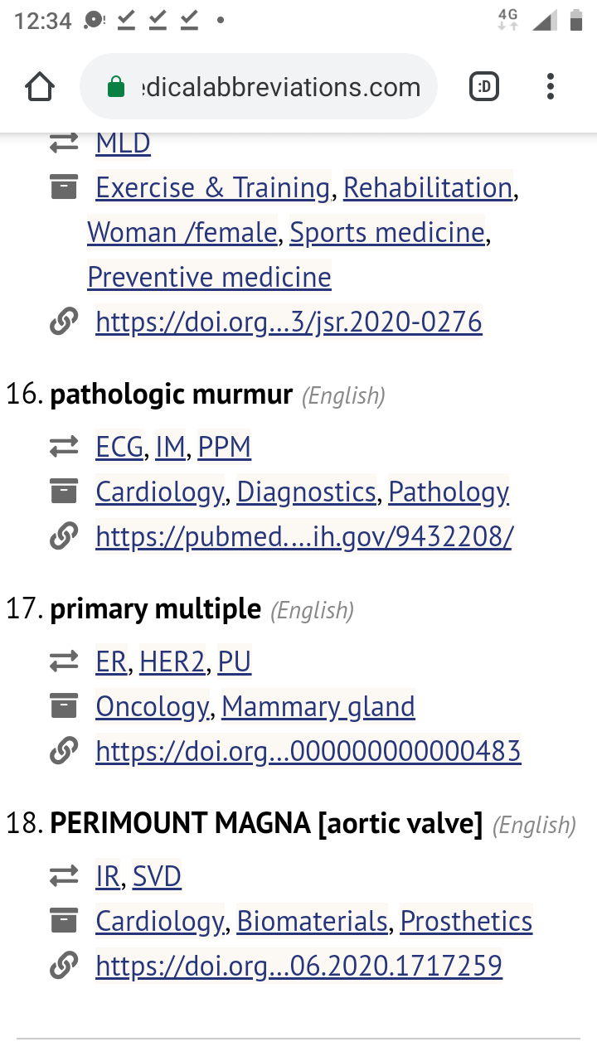Open the Prosthetics category link
This screenshot has width=597, height=1061.
[466, 921]
